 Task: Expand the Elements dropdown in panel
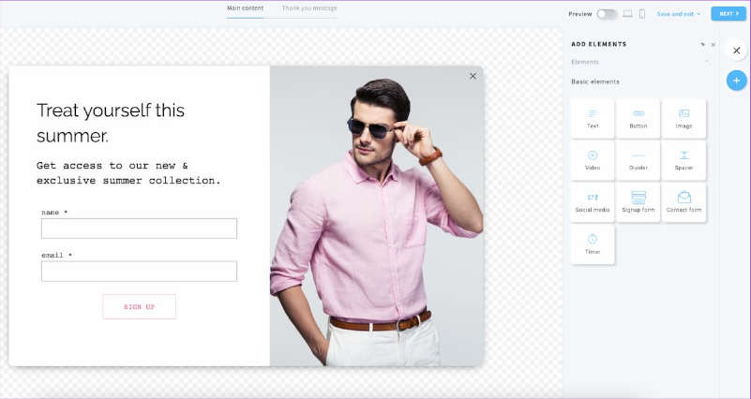click(x=639, y=62)
